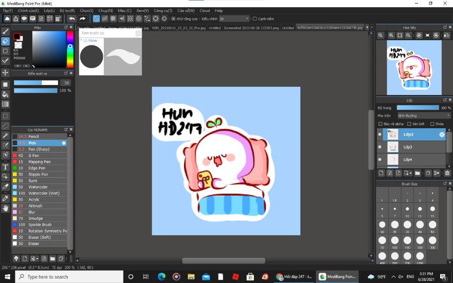Image resolution: width=453 pixels, height=283 pixels.
Task: Enable the Bảo vệ alpha checkbox
Action: coord(380,124)
